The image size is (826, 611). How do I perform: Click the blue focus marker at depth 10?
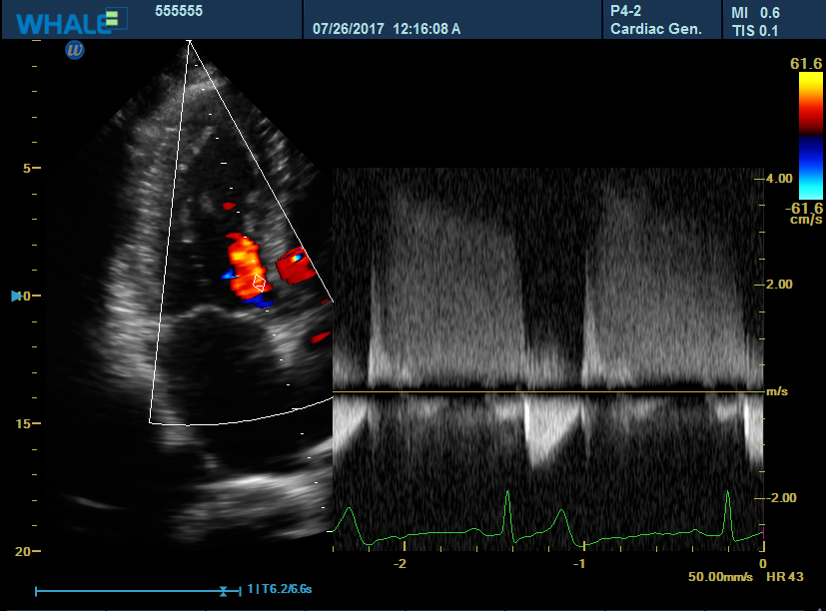pos(16,297)
